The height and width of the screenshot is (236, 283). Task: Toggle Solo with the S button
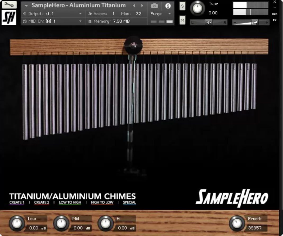(x=182, y=6)
